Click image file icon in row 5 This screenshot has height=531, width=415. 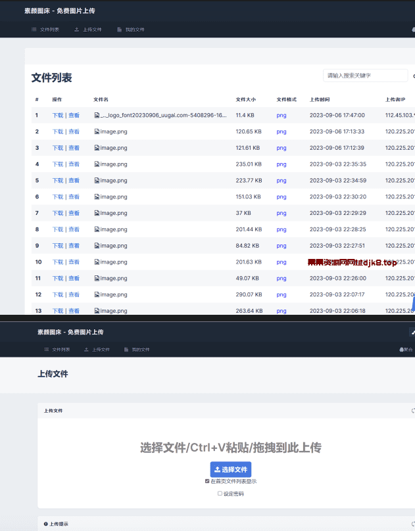[x=97, y=180]
